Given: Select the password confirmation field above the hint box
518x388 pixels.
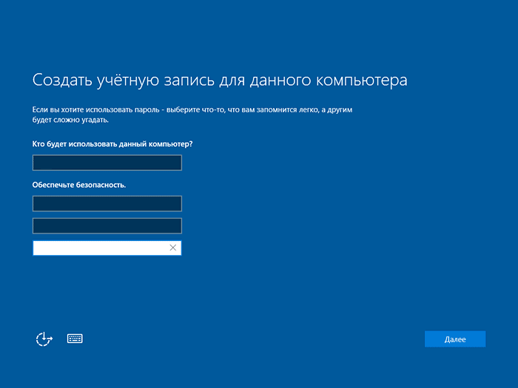Looking at the screenshot, I should click(107, 225).
